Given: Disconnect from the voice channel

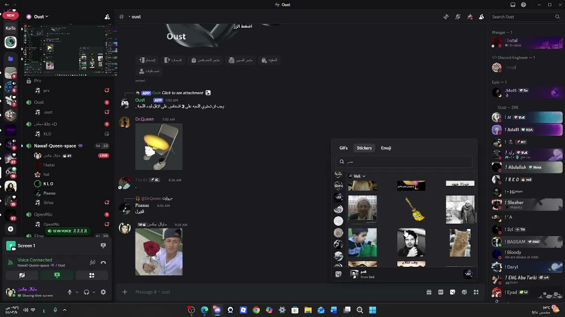Looking at the screenshot, I should tap(103, 262).
